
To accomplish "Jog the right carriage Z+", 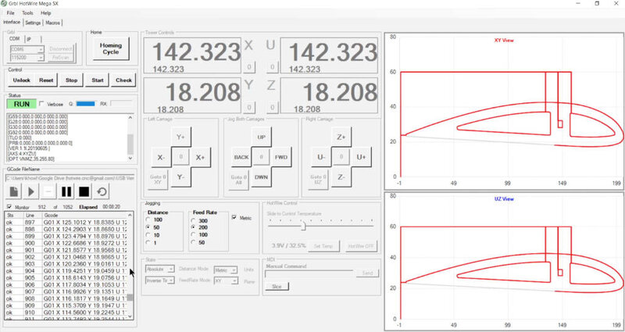I will [341, 137].
